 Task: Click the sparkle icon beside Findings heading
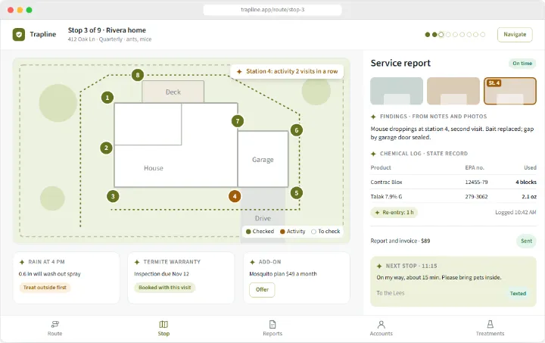(373, 117)
